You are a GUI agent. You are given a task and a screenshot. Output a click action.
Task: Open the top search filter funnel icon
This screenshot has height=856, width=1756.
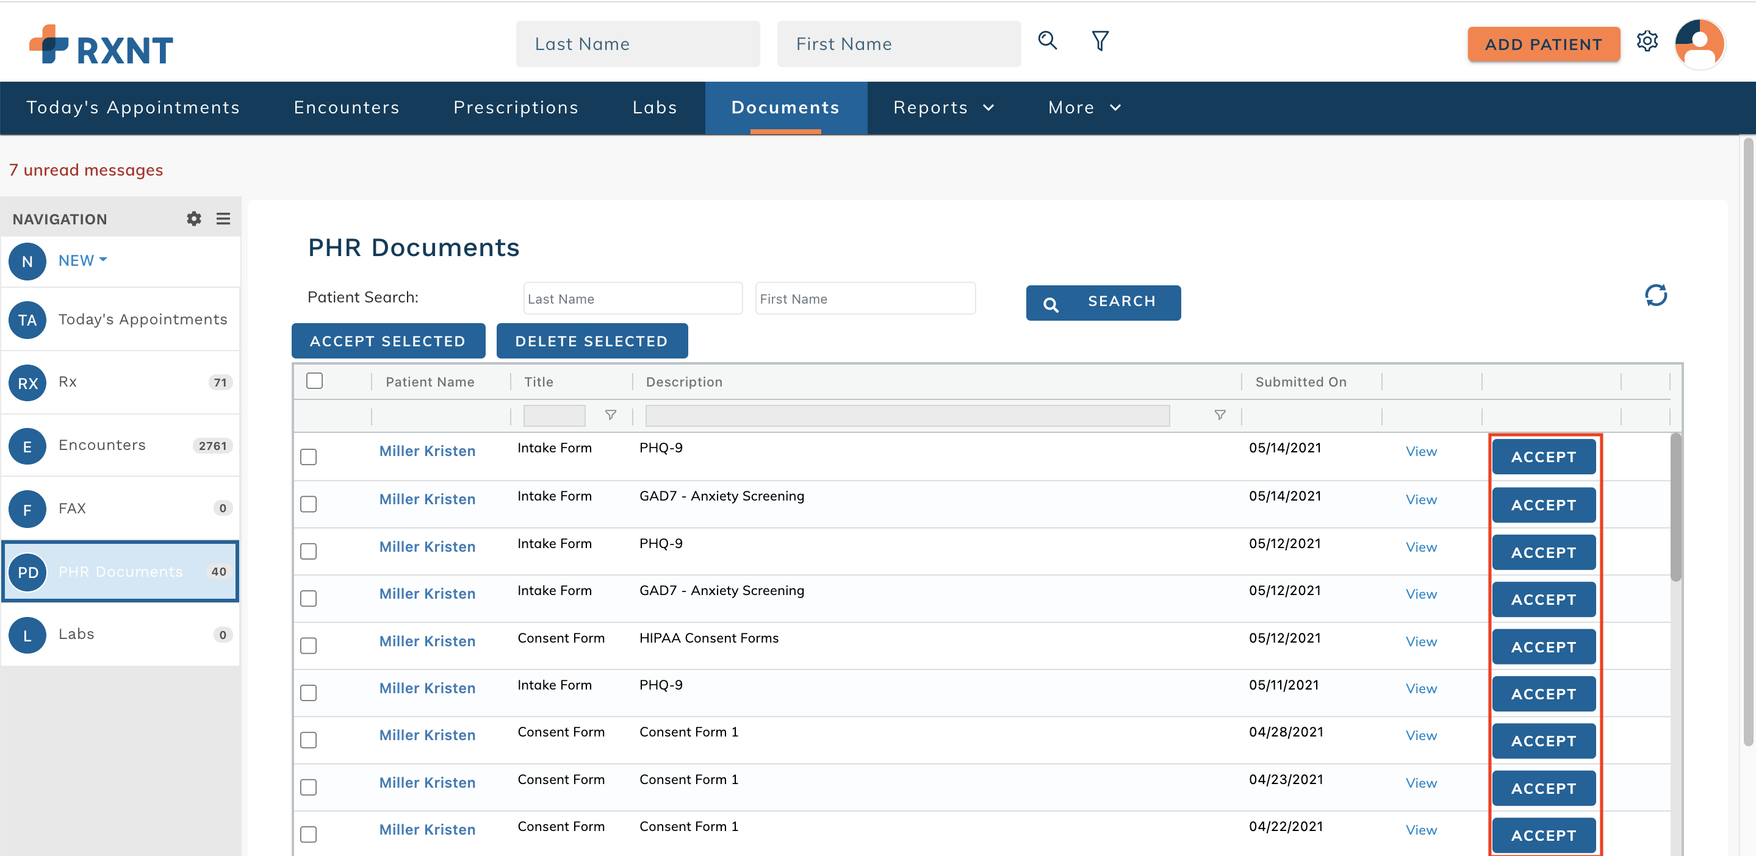click(x=1099, y=41)
